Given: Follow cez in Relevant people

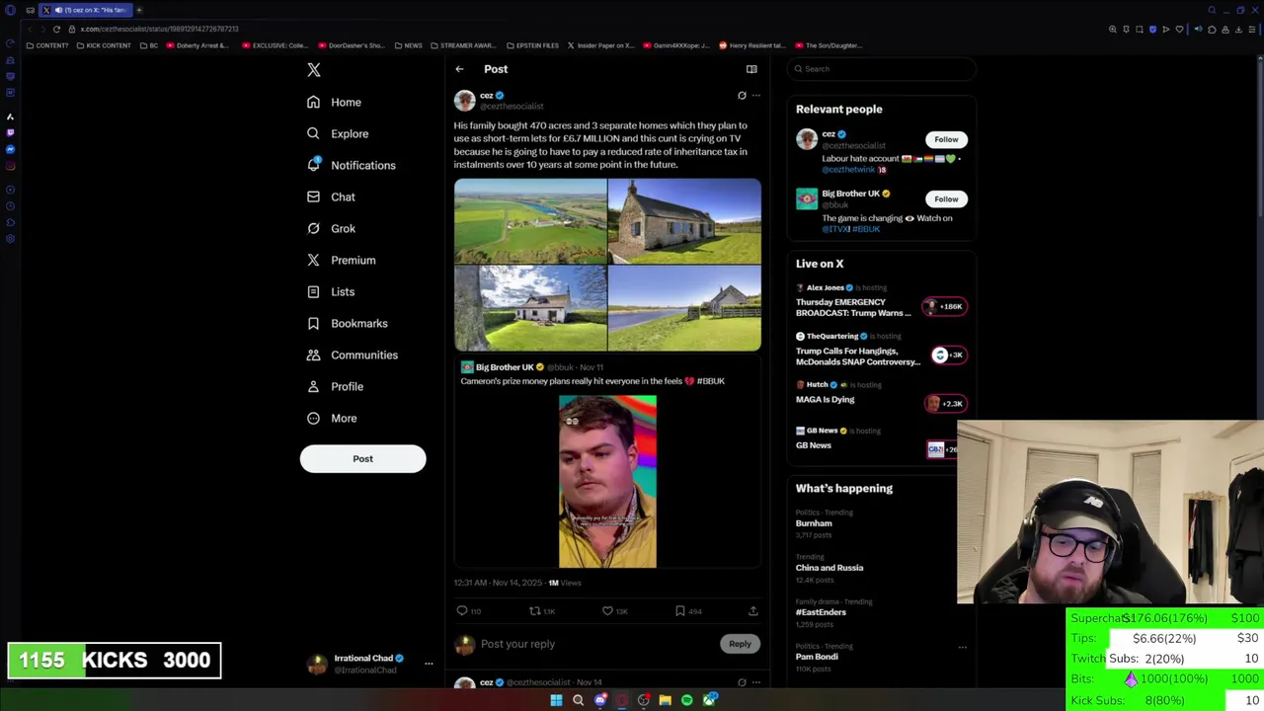Looking at the screenshot, I should [x=946, y=139].
